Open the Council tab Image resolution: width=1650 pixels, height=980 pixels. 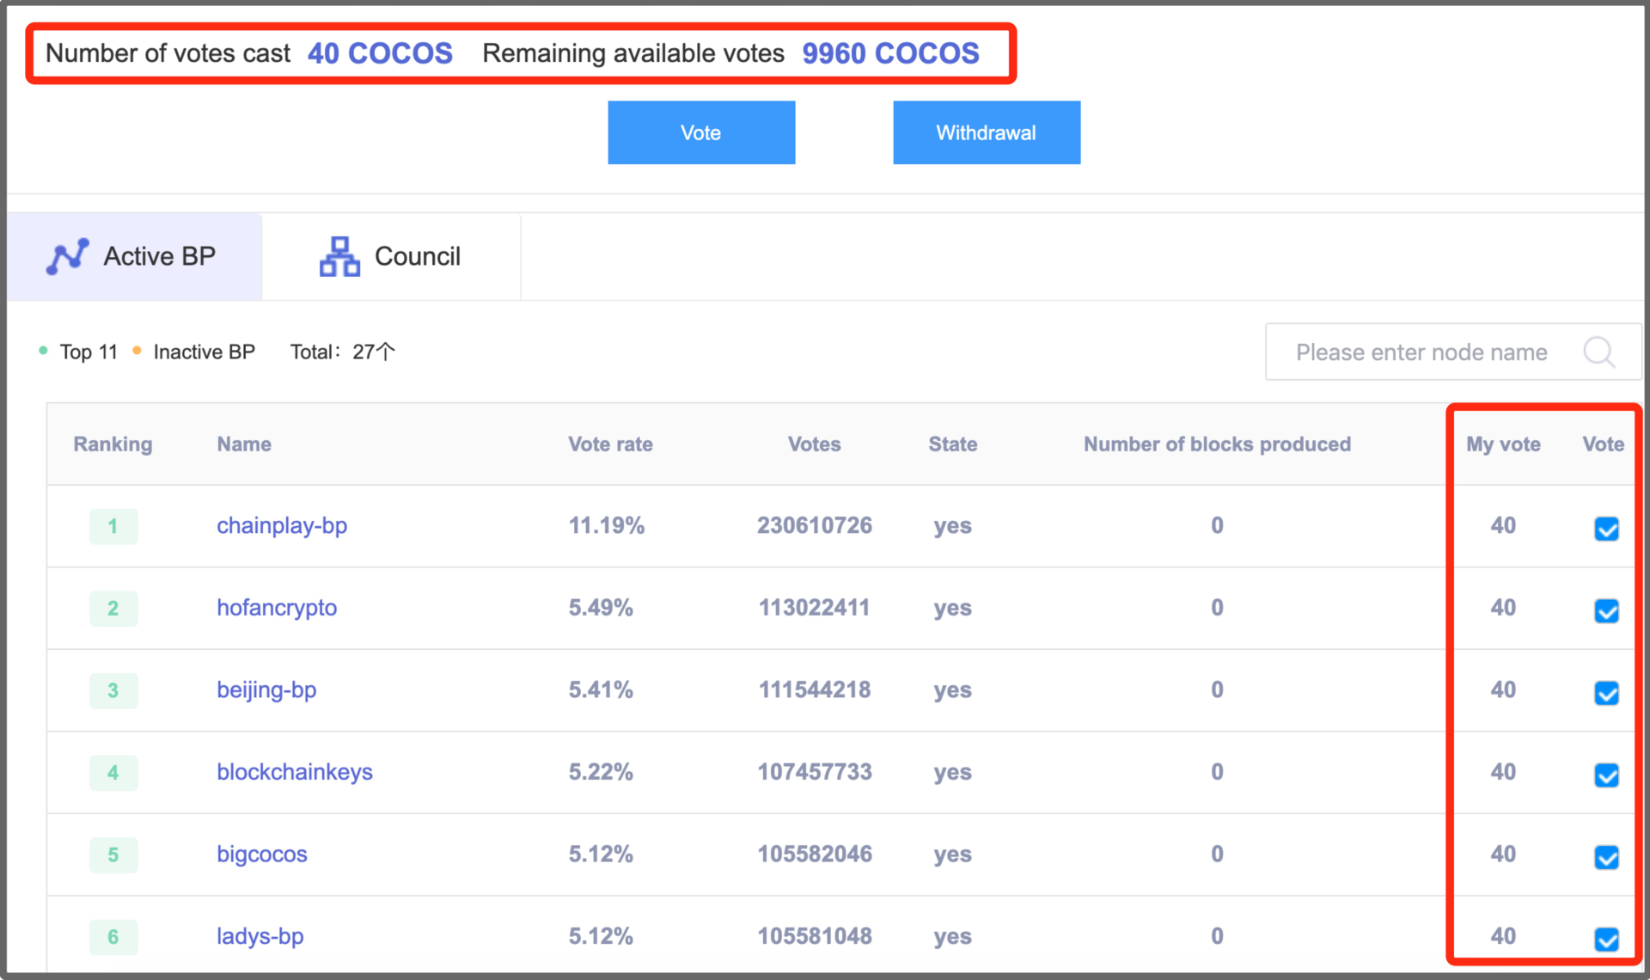391,256
